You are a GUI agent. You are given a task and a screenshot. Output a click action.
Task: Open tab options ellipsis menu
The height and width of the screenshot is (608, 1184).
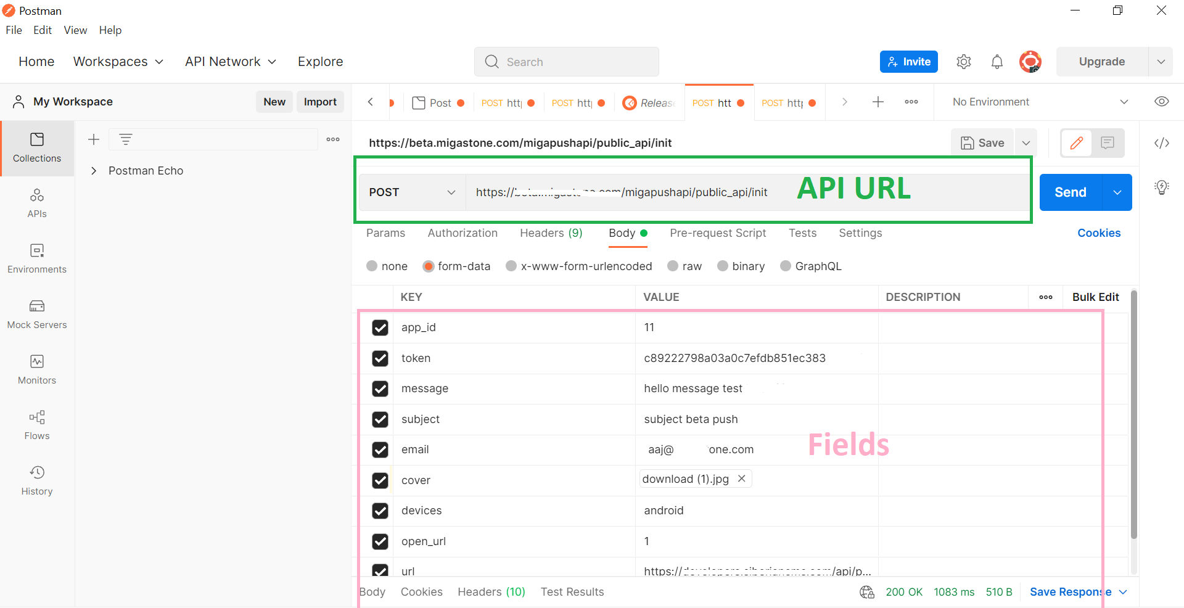click(x=911, y=102)
